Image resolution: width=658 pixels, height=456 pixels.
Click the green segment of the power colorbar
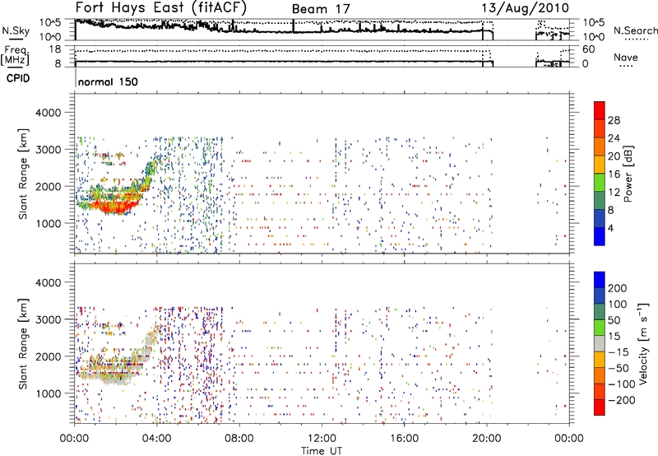(x=600, y=182)
